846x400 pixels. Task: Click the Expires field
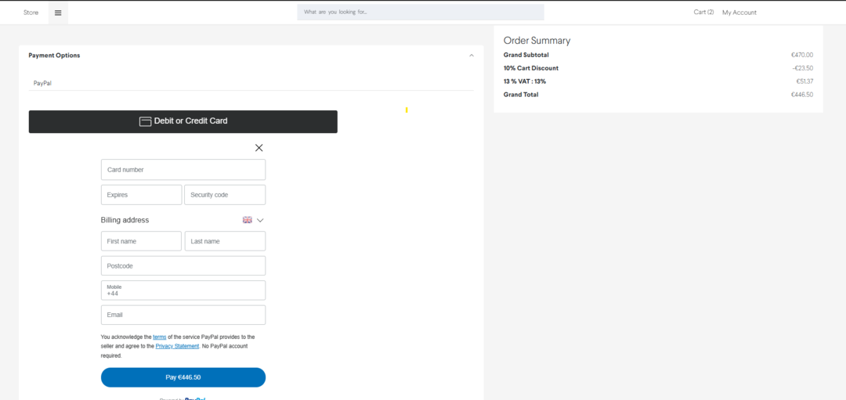141,195
